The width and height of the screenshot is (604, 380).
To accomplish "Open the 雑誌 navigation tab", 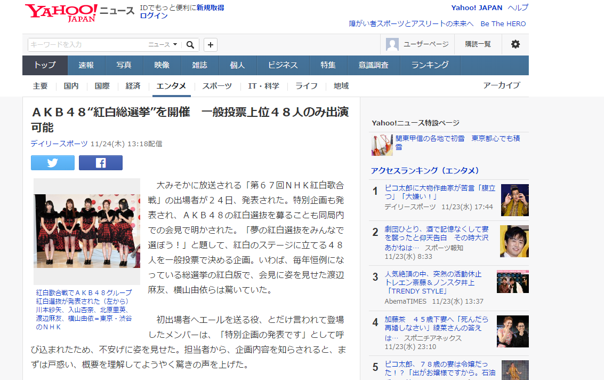I will point(199,65).
